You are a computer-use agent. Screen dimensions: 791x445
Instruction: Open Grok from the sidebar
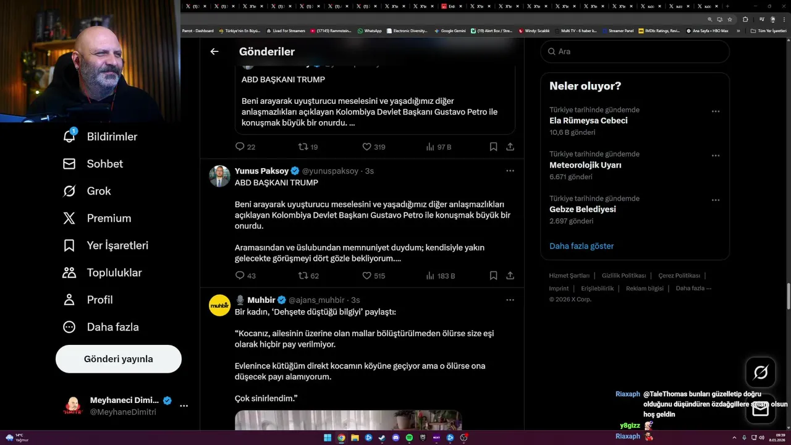(x=87, y=191)
